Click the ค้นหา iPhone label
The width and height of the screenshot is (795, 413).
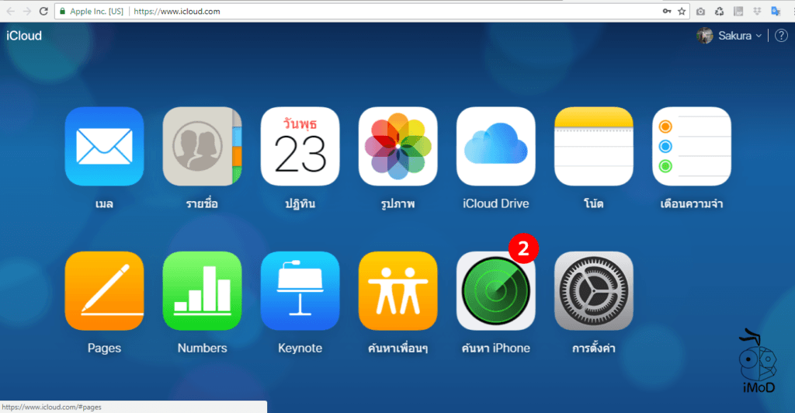pos(495,348)
